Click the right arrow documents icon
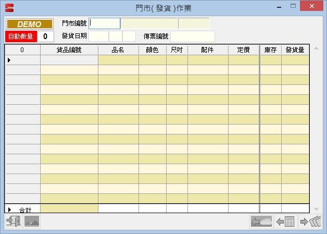The image size is (327, 234). point(310,221)
